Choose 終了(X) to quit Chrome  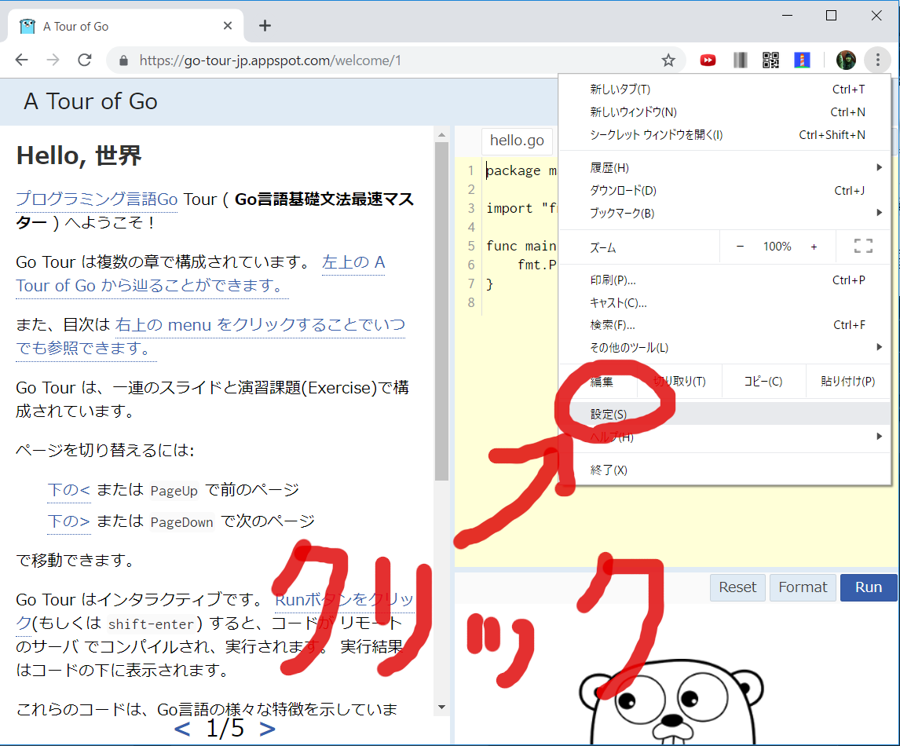coord(725,470)
